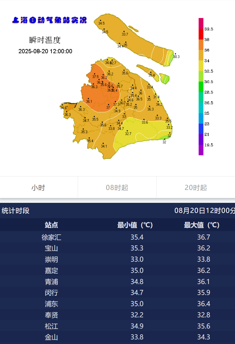Click 崇明 minimum value 33.0
The height and width of the screenshot is (344, 235).
click(x=137, y=259)
